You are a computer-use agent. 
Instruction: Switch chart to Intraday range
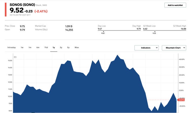12,47
